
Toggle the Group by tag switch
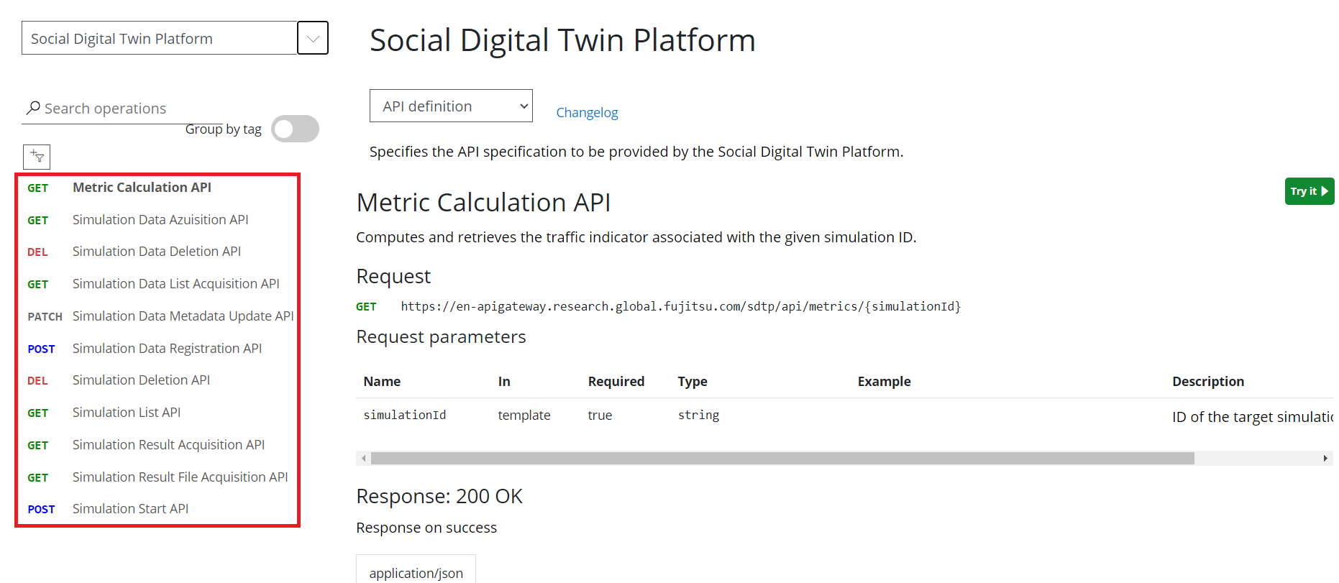point(295,129)
